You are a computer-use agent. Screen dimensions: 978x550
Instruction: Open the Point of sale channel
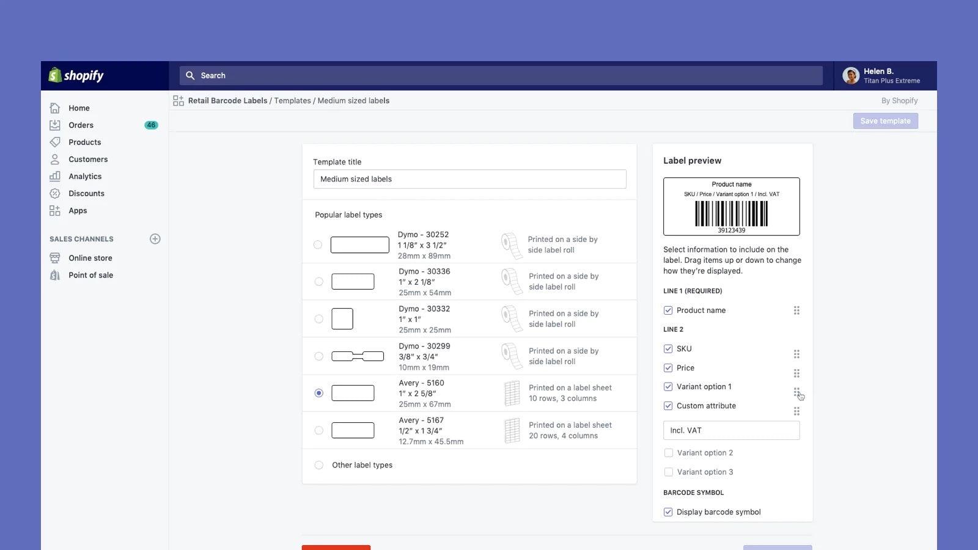pos(90,275)
